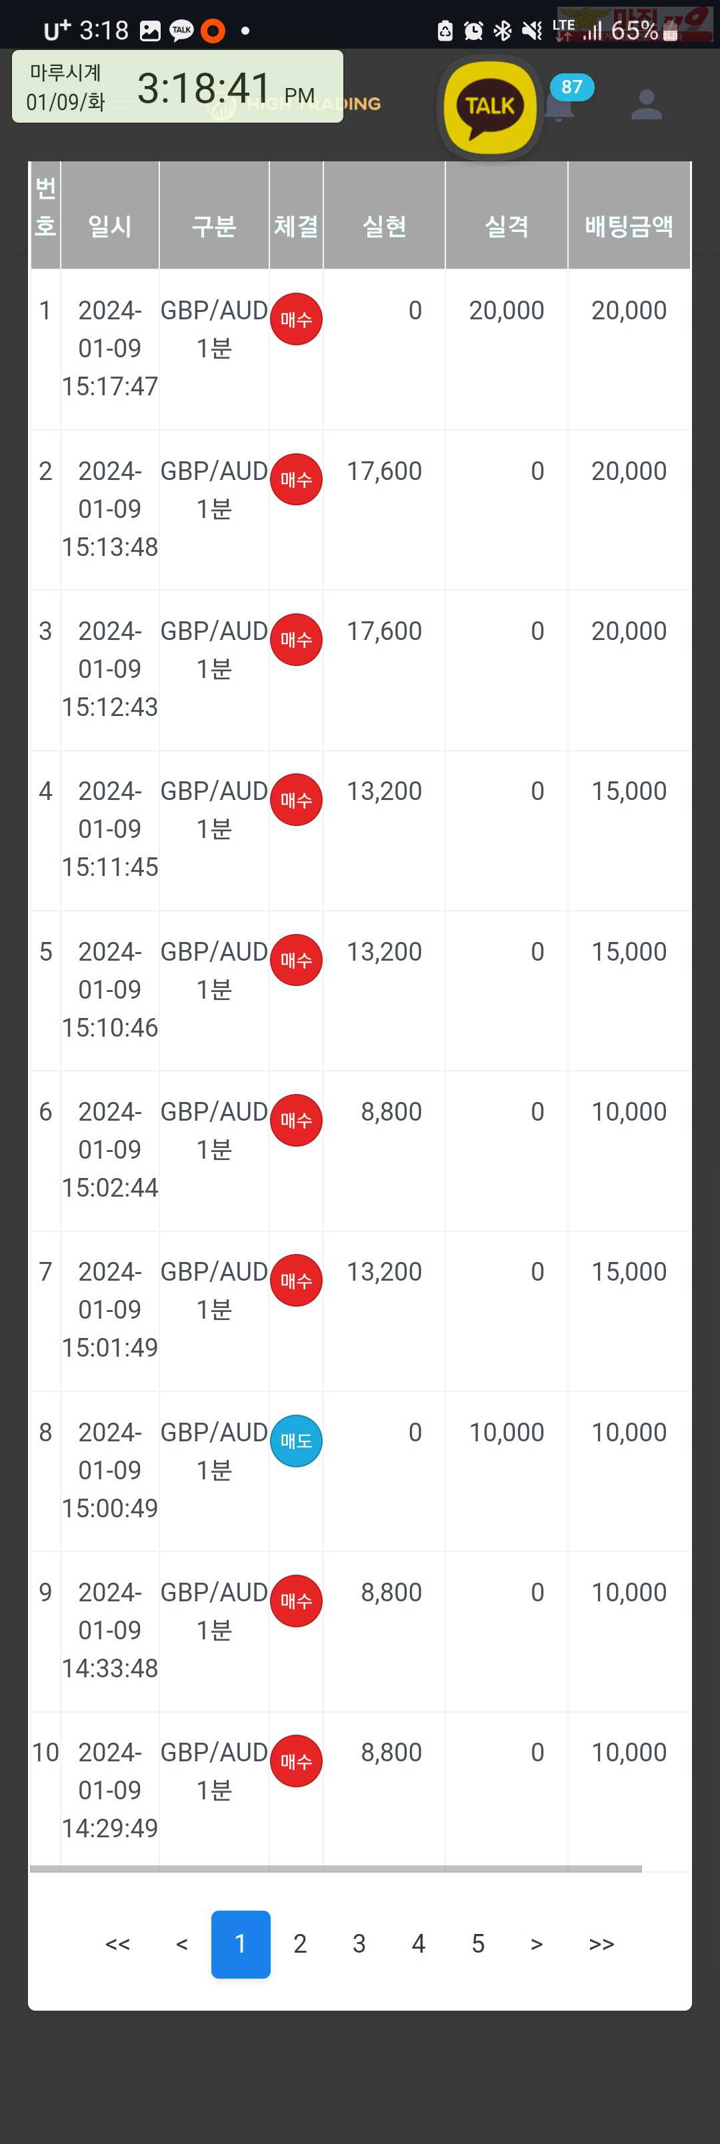The height and width of the screenshot is (2144, 720).
Task: Click the horizontal table scrollbar
Action: coord(335,1869)
